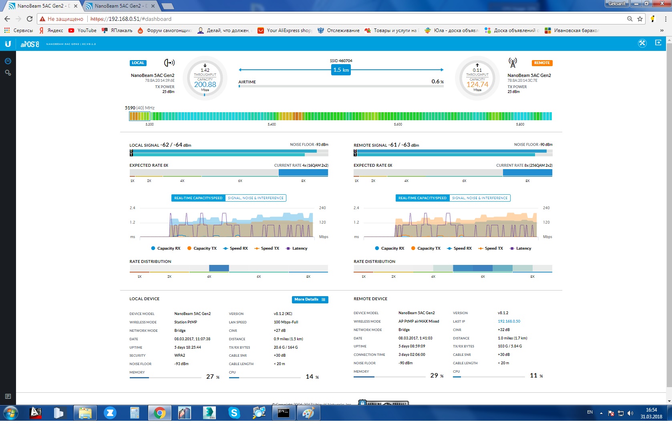Open Windows Explorer from taskbar

pos(85,413)
